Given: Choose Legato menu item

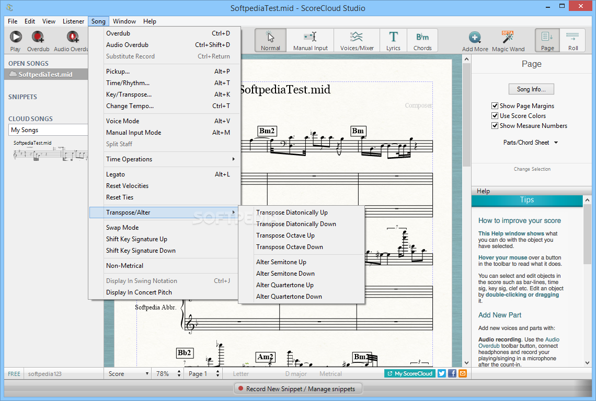Looking at the screenshot, I should pyautogui.click(x=165, y=174).
